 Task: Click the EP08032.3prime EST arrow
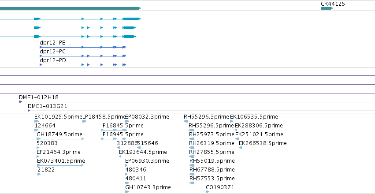coord(127,121)
